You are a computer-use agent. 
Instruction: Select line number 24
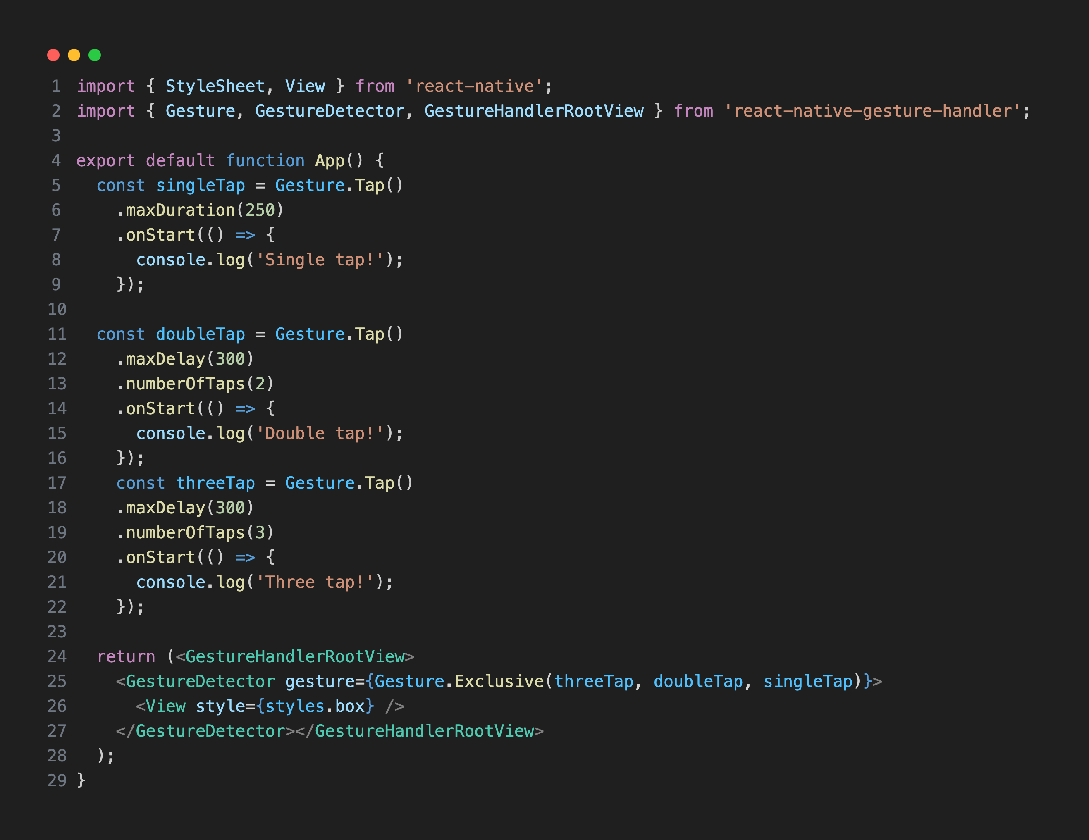pyautogui.click(x=57, y=656)
